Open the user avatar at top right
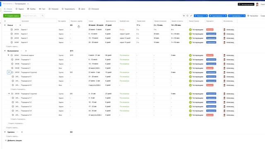265x149 pixels. coord(257,5)
